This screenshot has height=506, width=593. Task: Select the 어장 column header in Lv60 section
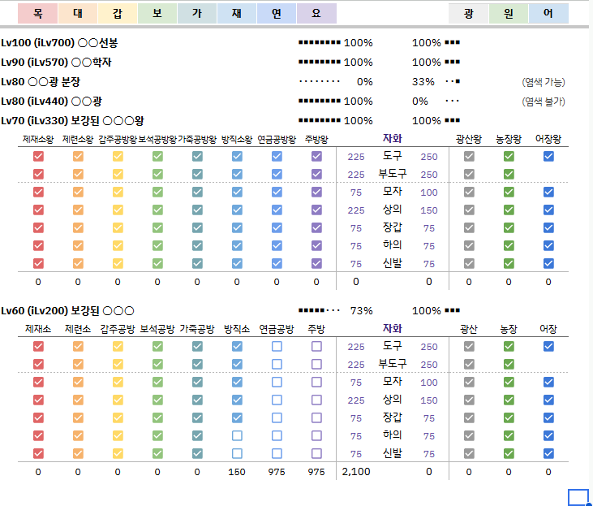coord(548,329)
